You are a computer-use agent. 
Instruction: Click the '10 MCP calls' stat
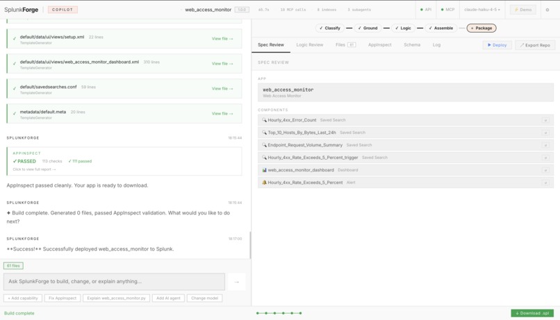(293, 10)
